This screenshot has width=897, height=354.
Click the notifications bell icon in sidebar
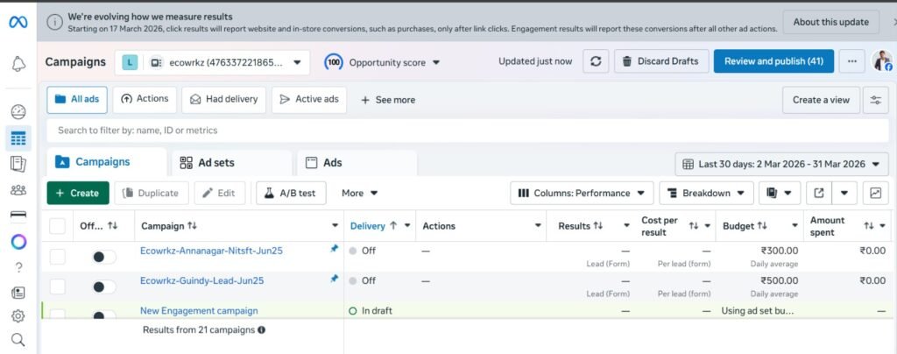click(x=18, y=64)
